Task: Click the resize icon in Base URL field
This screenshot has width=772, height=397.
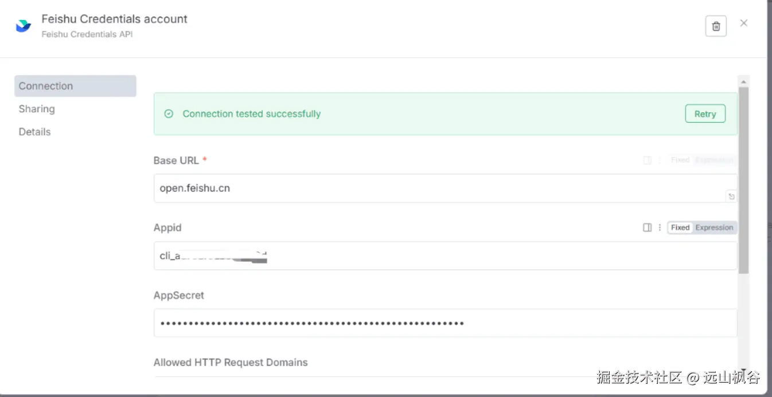Action: coord(731,196)
